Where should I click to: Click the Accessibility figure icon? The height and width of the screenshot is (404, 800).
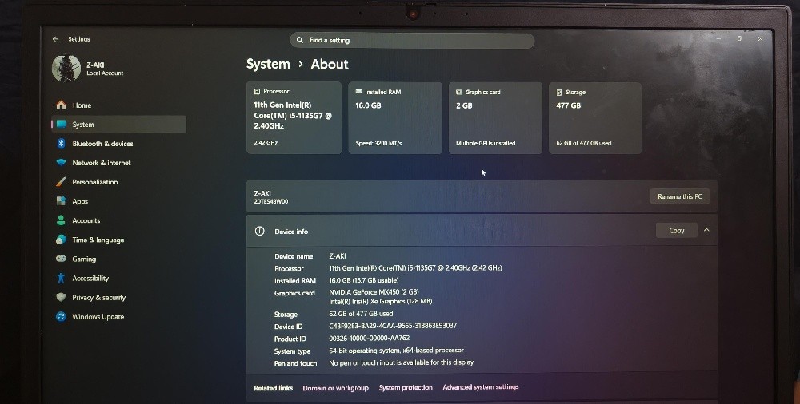click(62, 278)
